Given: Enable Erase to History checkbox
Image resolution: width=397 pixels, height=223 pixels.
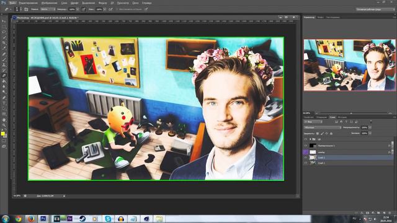Looking at the screenshot, I should pos(117,9).
